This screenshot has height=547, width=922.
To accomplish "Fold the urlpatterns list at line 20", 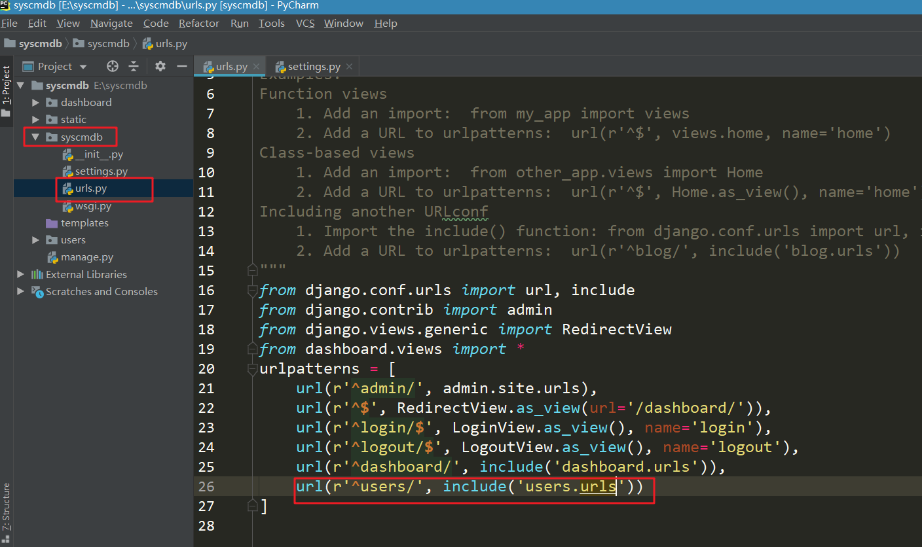I will click(x=252, y=368).
